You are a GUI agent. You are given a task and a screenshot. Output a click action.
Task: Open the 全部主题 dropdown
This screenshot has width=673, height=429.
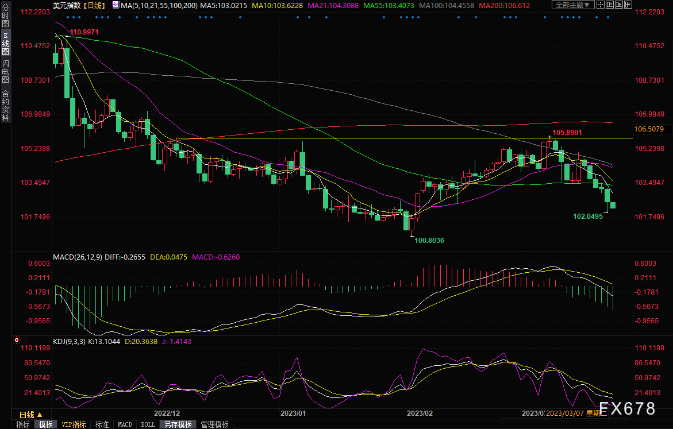pos(572,5)
